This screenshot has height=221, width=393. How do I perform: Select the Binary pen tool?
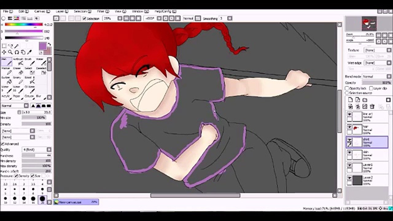pos(18,80)
